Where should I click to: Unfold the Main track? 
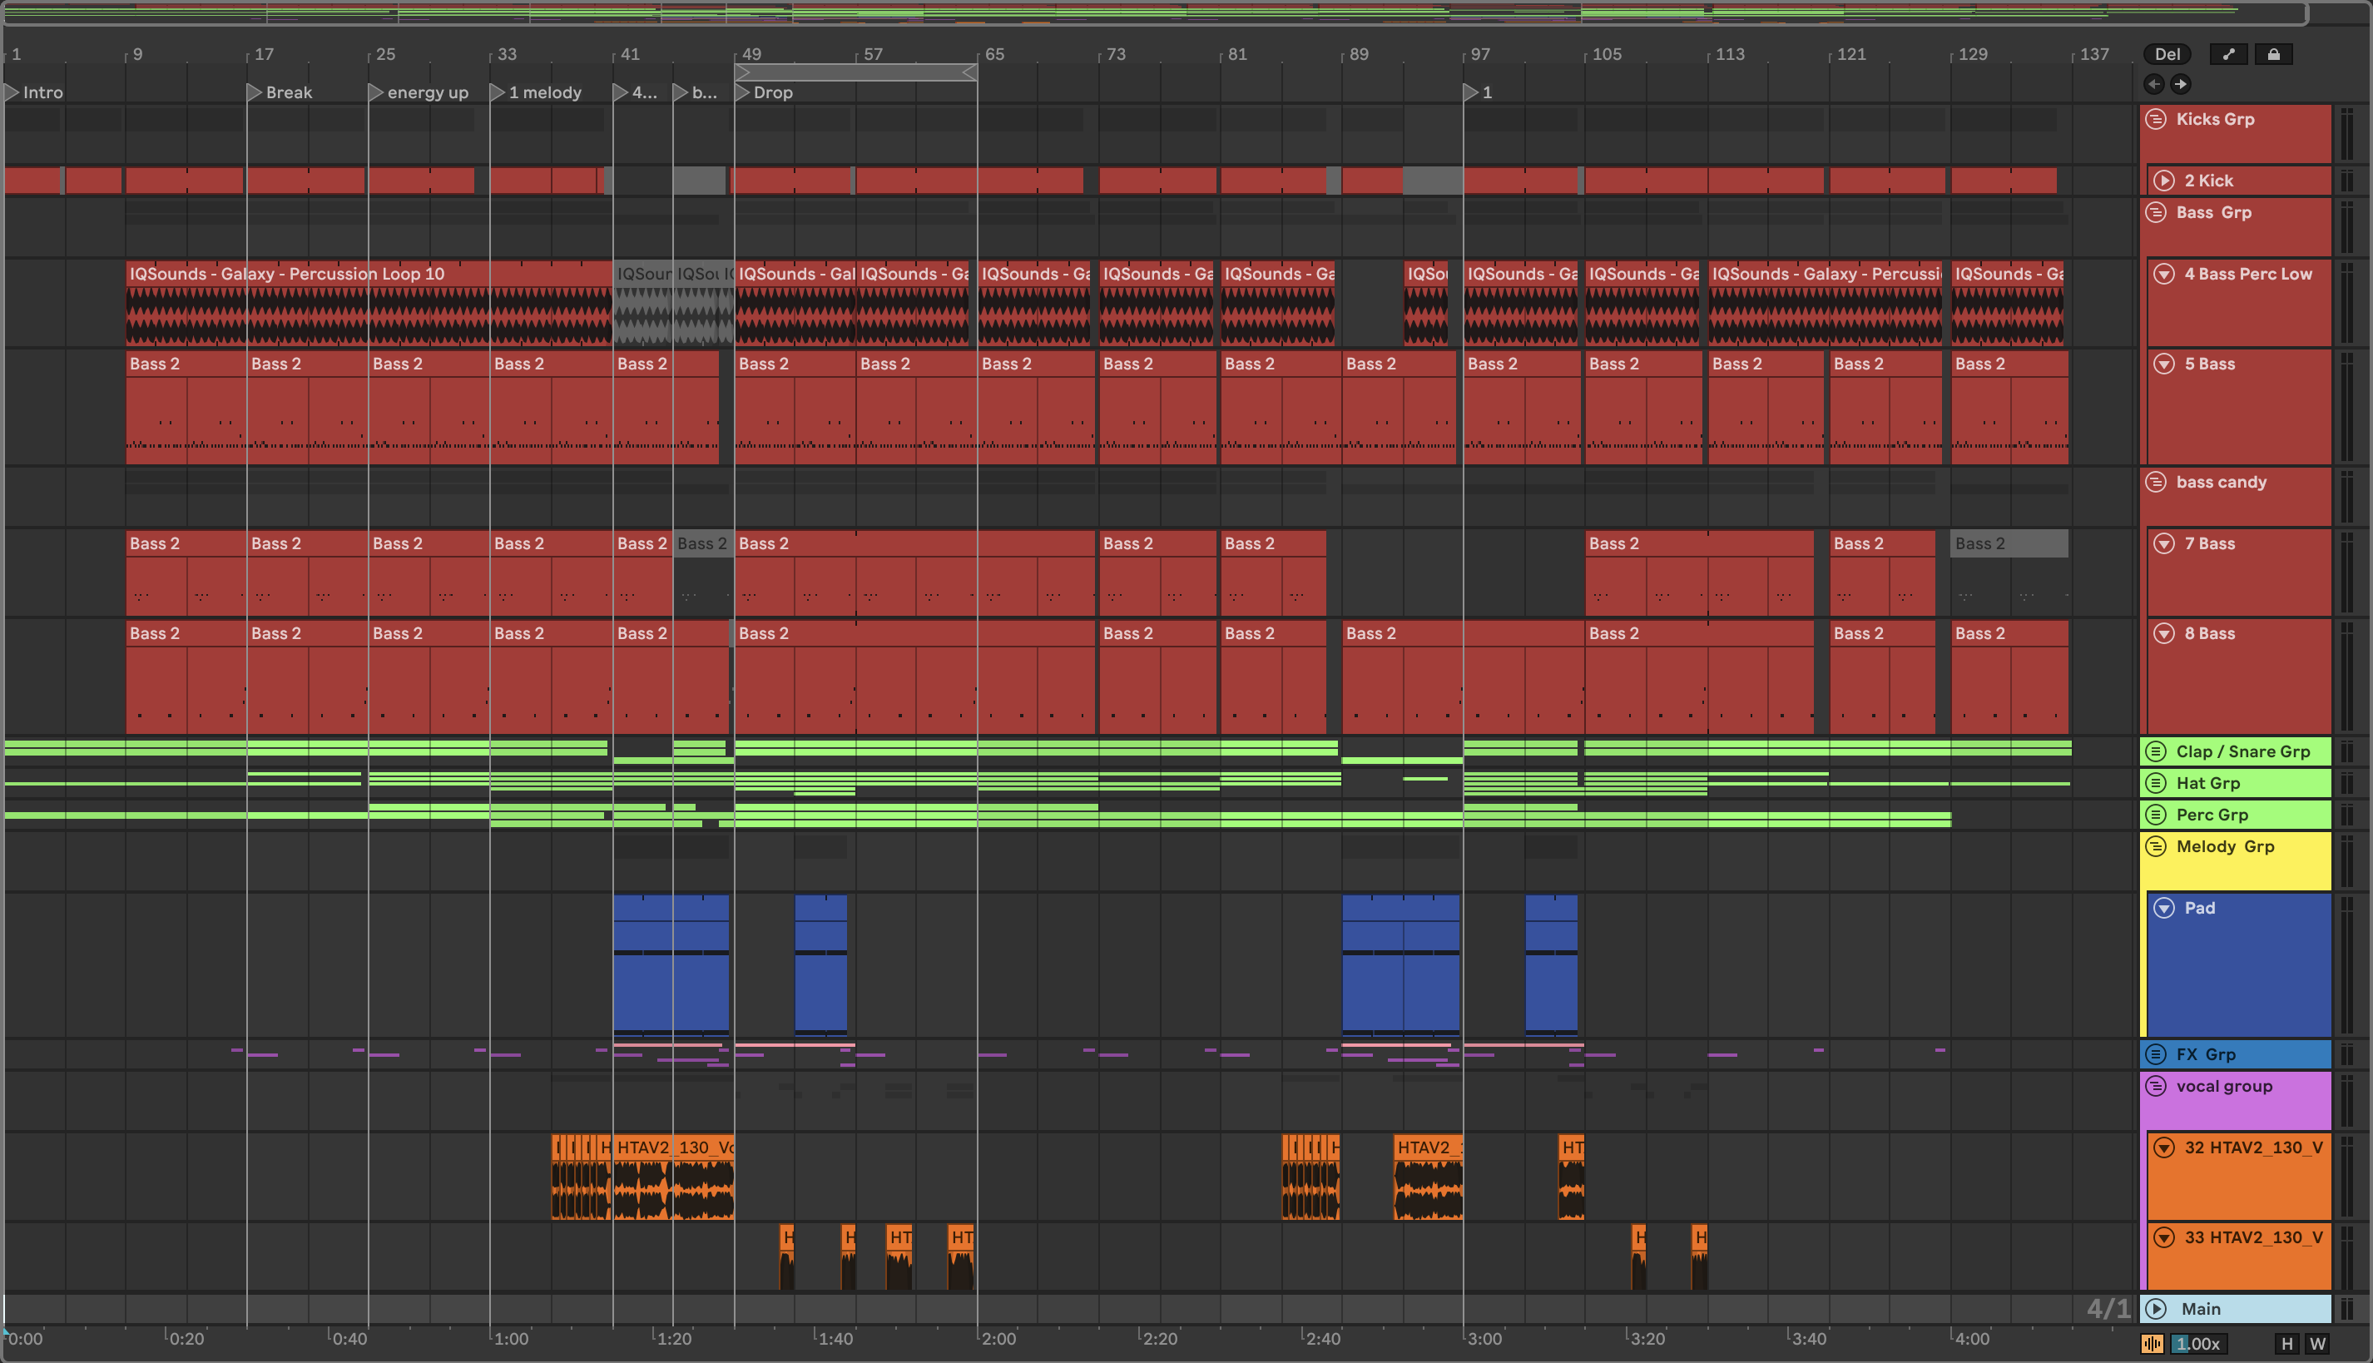click(x=2156, y=1309)
